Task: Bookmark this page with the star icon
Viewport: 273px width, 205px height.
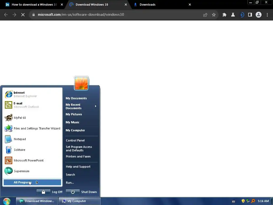Action: tap(214, 15)
